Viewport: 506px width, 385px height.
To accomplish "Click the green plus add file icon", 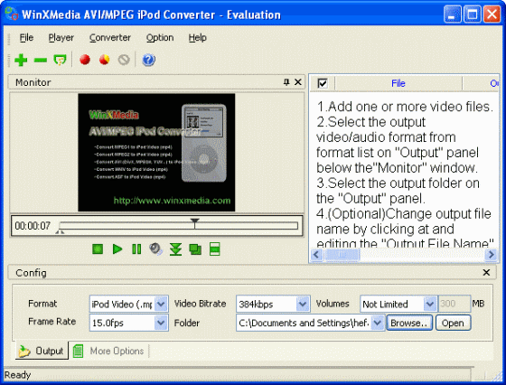I will 21,60.
